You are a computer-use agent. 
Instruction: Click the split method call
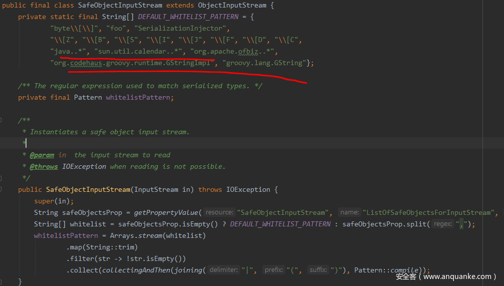416,224
